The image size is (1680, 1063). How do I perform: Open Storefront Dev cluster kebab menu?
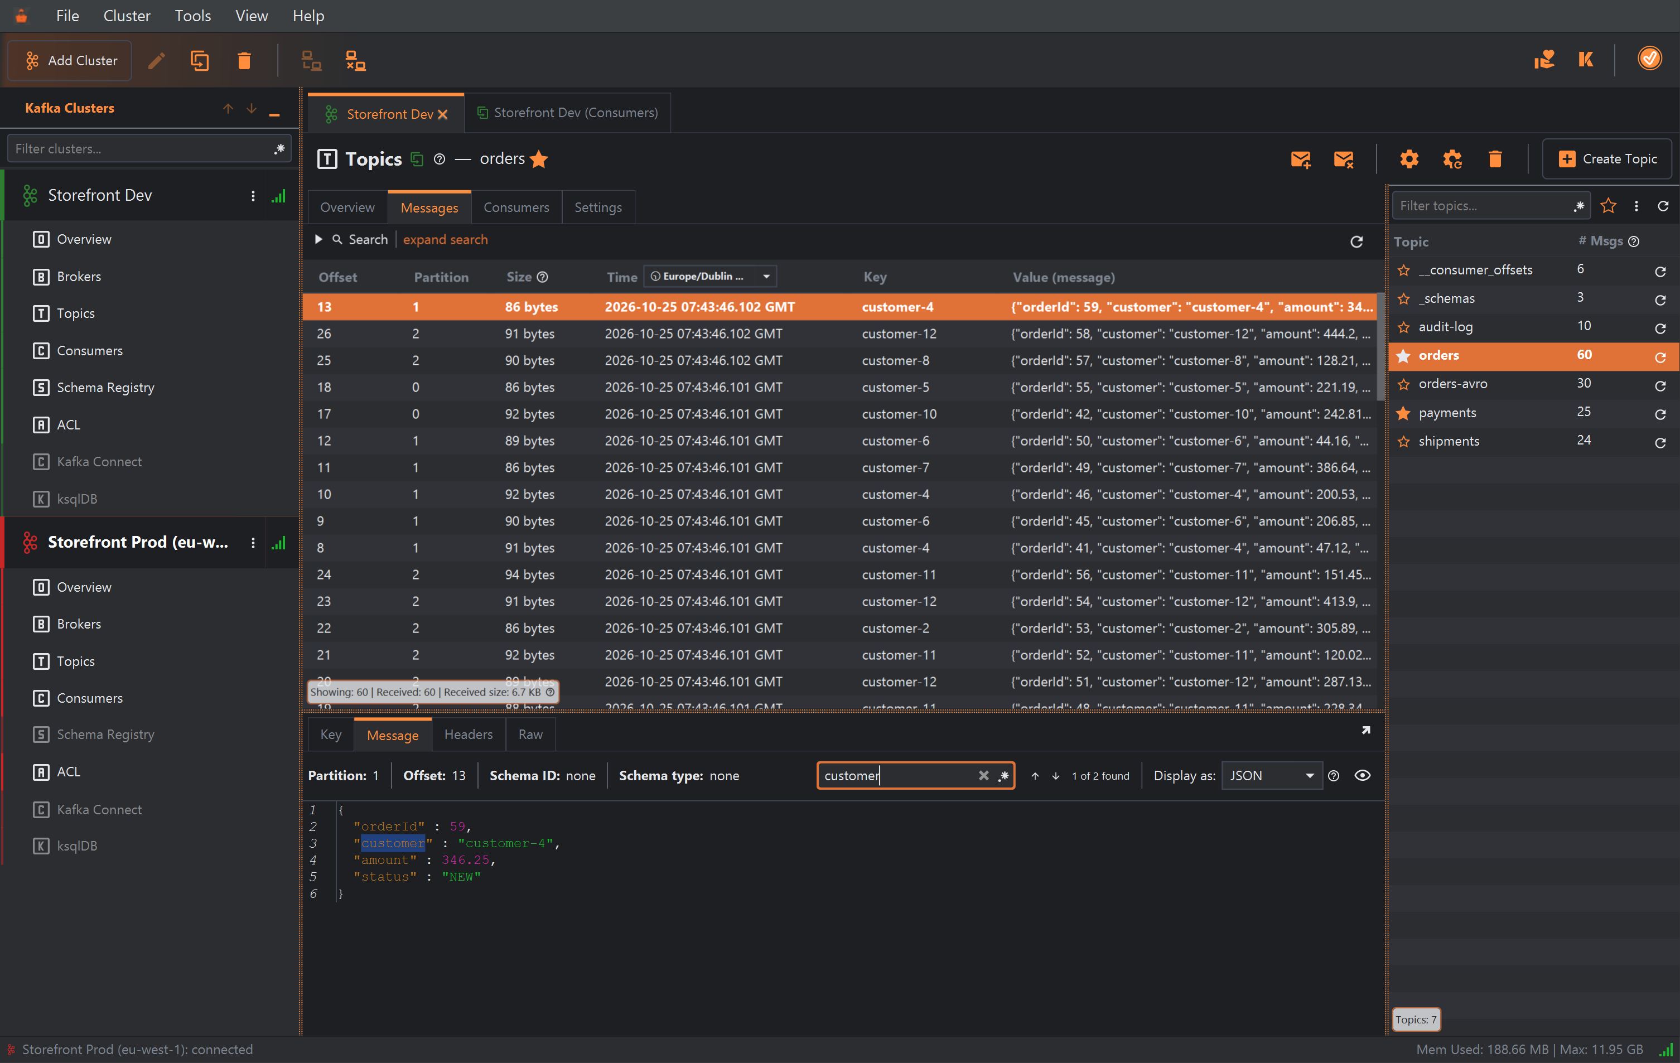click(x=253, y=196)
